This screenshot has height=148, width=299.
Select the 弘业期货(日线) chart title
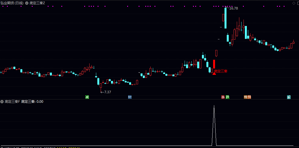(x=12, y=3)
